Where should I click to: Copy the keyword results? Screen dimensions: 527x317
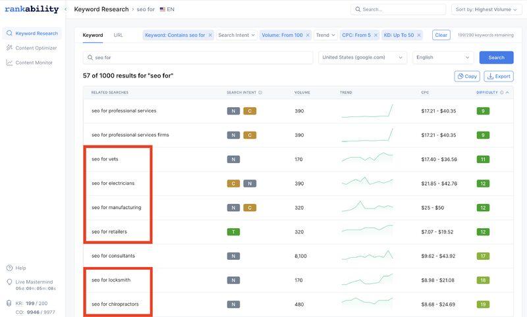tap(467, 76)
